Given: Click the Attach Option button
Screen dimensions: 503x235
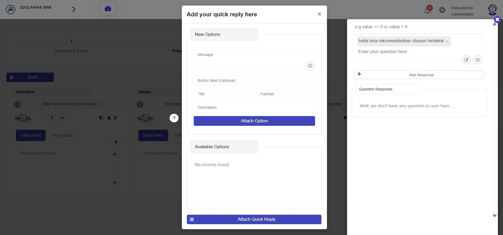Looking at the screenshot, I should [x=254, y=121].
